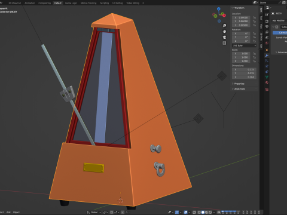The image size is (287, 215).
Task: Click the viewport pan hand gizmo
Action: pyautogui.click(x=224, y=32)
